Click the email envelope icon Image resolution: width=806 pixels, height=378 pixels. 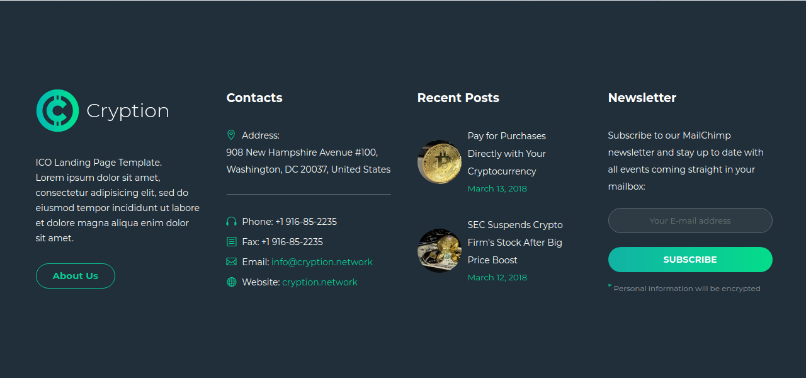point(231,262)
